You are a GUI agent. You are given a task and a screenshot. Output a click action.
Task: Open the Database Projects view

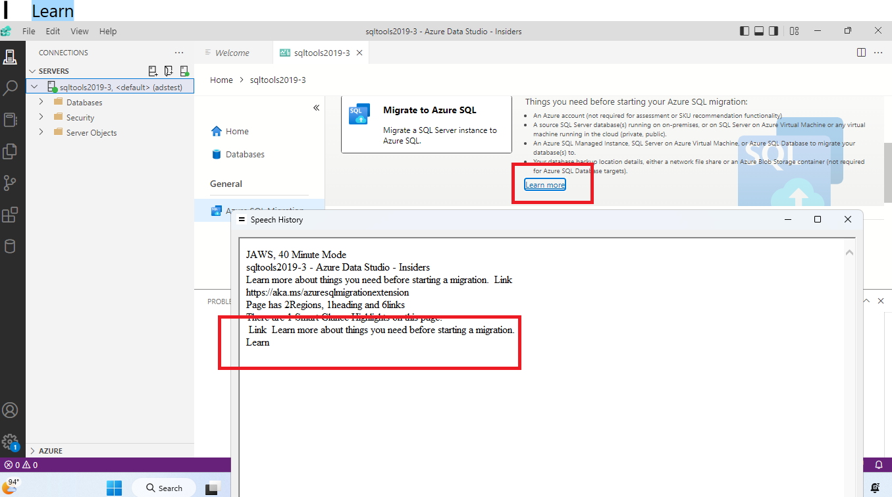click(x=11, y=246)
